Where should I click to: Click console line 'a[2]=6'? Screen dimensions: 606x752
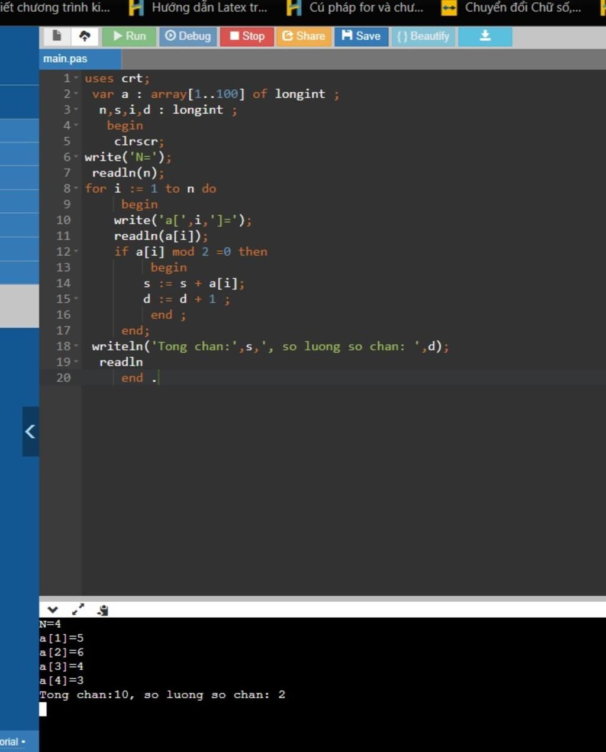(62, 652)
